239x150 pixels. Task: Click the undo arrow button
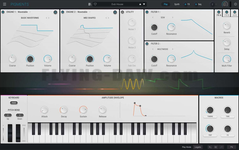coord(210,147)
